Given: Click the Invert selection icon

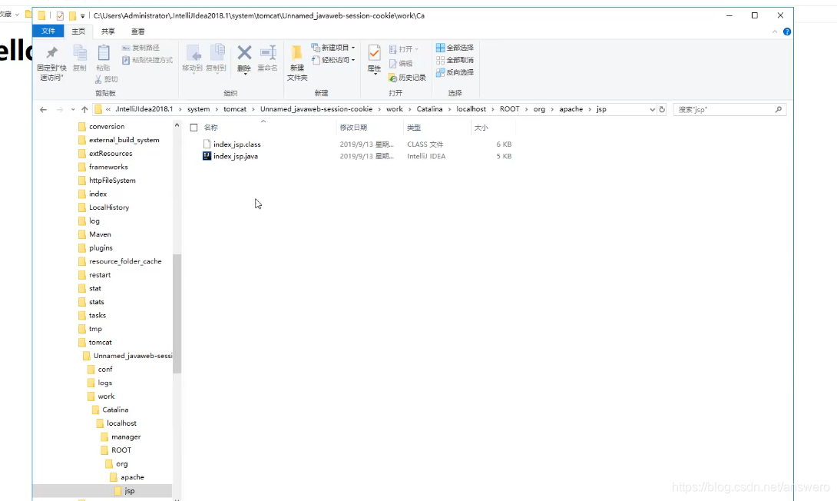Looking at the screenshot, I should pyautogui.click(x=441, y=72).
